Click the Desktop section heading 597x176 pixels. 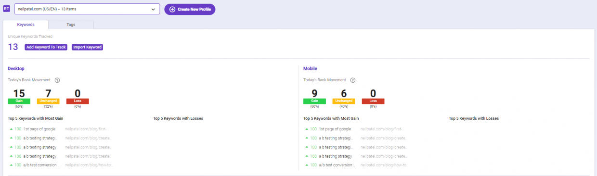16,69
